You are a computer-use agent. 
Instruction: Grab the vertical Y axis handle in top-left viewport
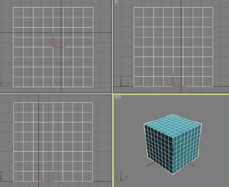(53, 40)
